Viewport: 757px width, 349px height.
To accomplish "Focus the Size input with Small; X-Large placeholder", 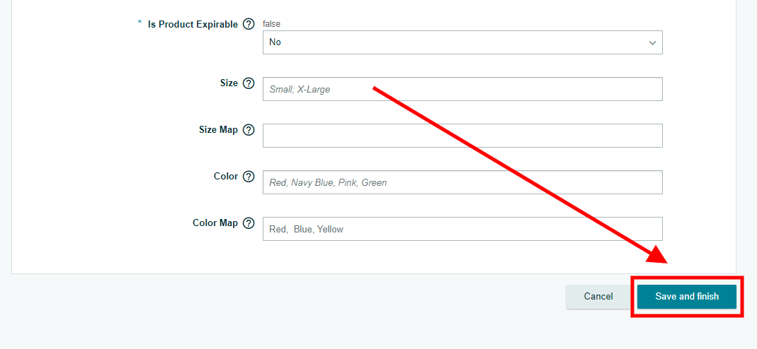I will 462,89.
